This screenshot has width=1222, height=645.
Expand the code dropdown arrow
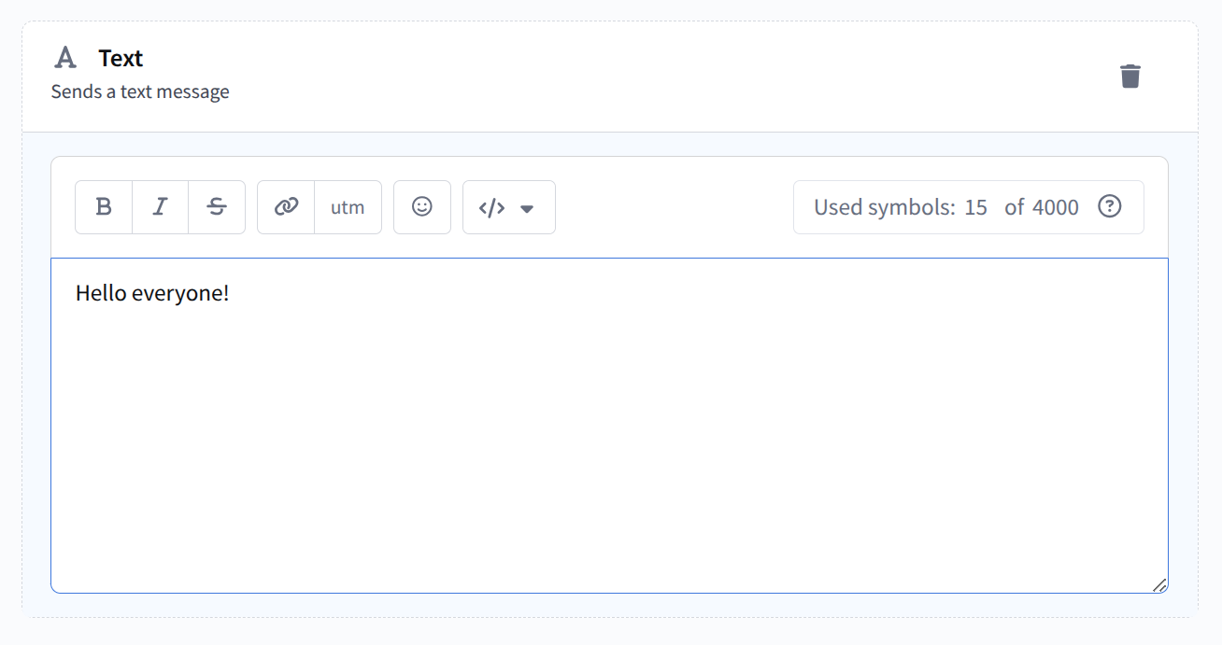coord(527,208)
